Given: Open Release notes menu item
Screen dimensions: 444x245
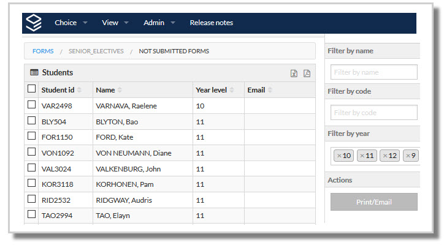Looking at the screenshot, I should pyautogui.click(x=211, y=23).
